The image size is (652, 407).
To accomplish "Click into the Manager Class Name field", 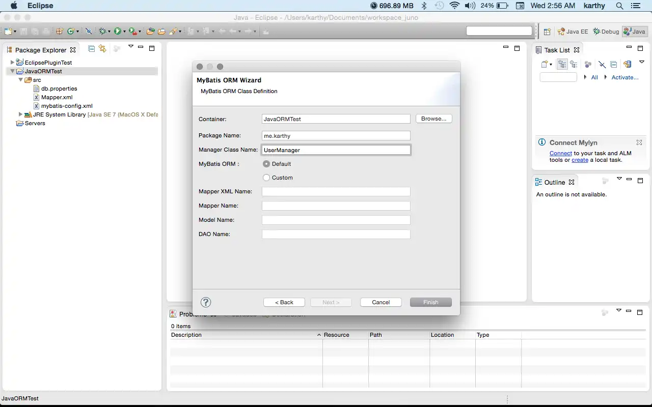I will [336, 150].
